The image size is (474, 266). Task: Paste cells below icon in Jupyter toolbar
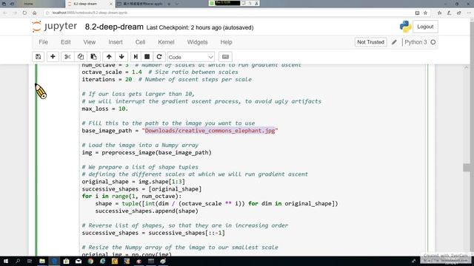[x=93, y=57]
